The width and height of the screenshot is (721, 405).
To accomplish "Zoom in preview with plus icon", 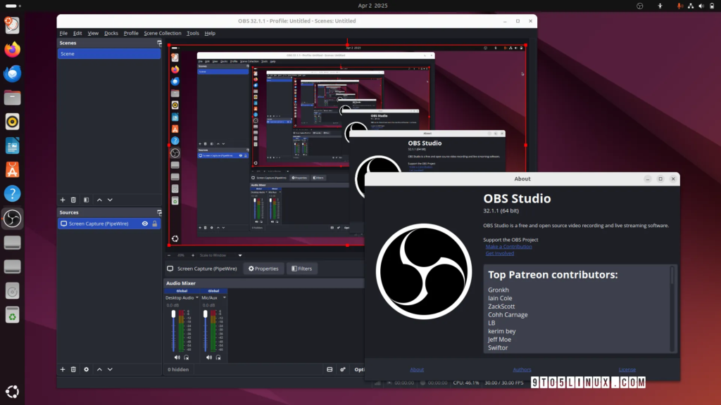I will tap(193, 255).
